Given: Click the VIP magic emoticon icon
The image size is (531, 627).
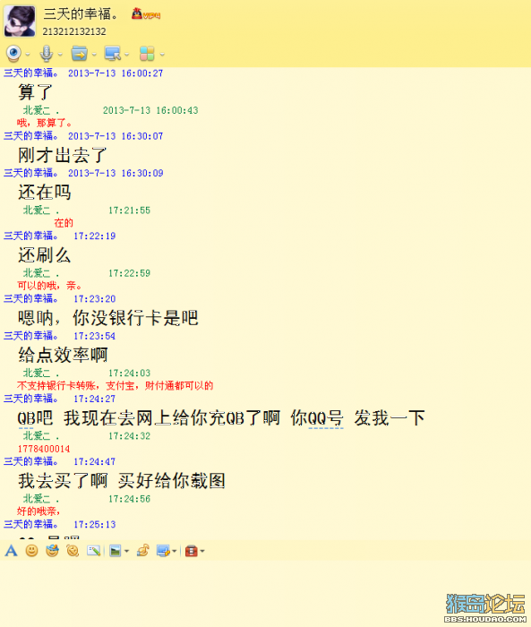Looking at the screenshot, I should pyautogui.click(x=52, y=551).
